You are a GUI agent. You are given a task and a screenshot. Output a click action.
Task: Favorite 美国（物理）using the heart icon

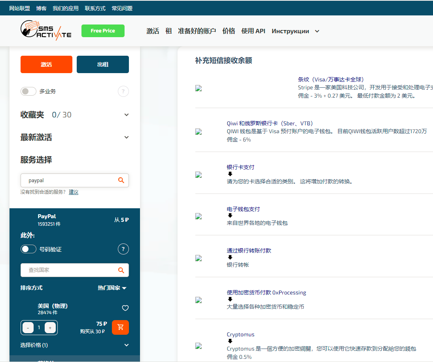pyautogui.click(x=125, y=308)
